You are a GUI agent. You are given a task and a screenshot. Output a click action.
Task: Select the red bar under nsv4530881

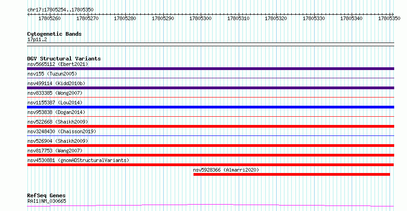pyautogui.click(x=210, y=165)
